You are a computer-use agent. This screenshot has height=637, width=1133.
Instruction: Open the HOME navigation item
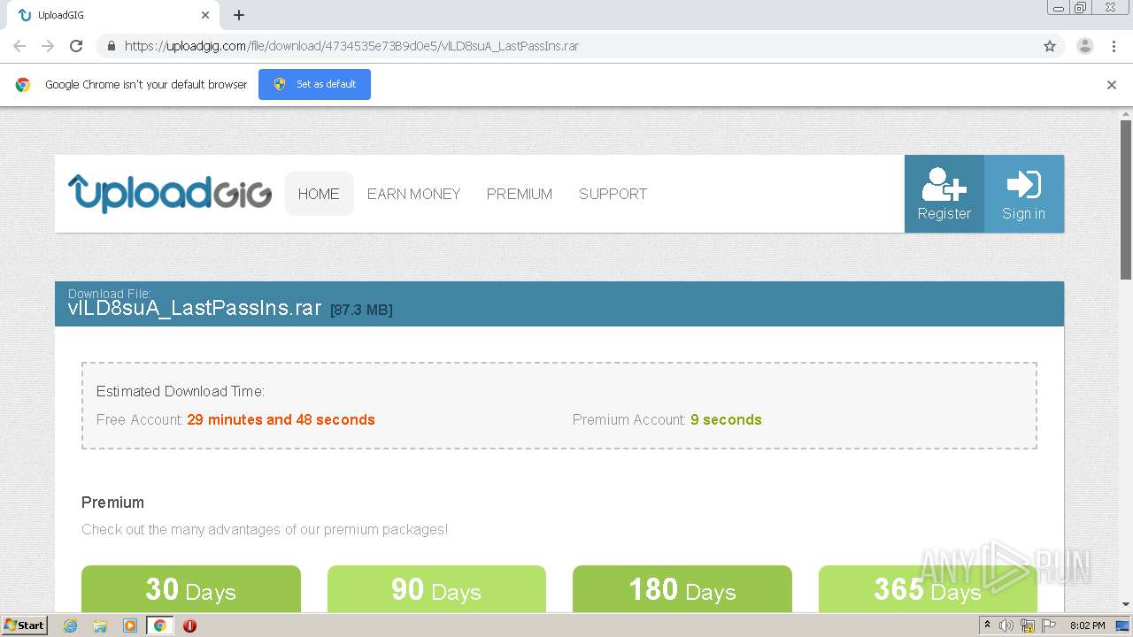319,194
